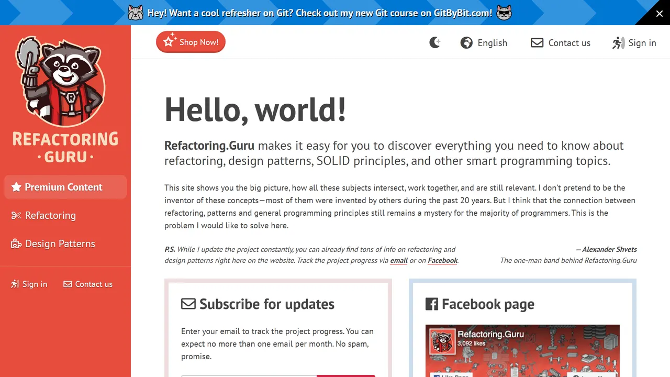Viewport: 670px width, 377px height.
Task: Click the cat icon left of banner text
Action: [x=136, y=13]
